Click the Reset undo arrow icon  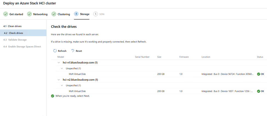coord(73,51)
